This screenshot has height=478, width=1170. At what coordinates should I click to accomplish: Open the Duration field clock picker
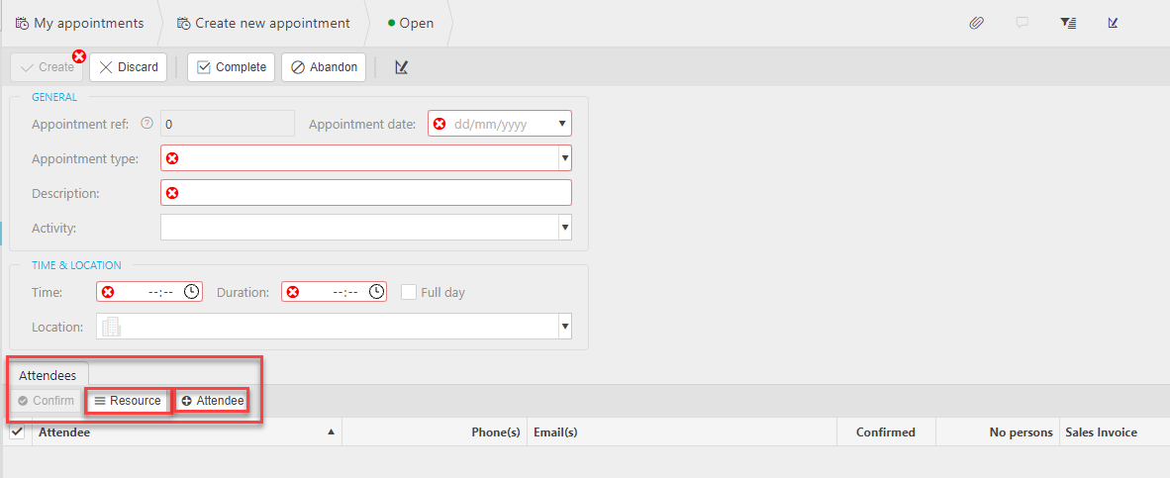coord(376,292)
